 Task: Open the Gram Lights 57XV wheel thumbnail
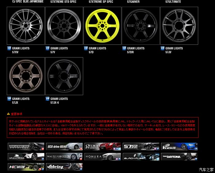26,26
